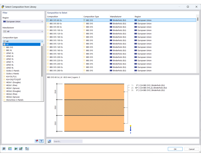The image size is (201, 157).
Task: Open the Manufacturer dropdown showing All
Action: point(23,31)
